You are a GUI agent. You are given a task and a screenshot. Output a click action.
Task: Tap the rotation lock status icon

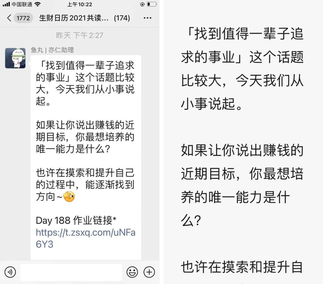(142, 4)
